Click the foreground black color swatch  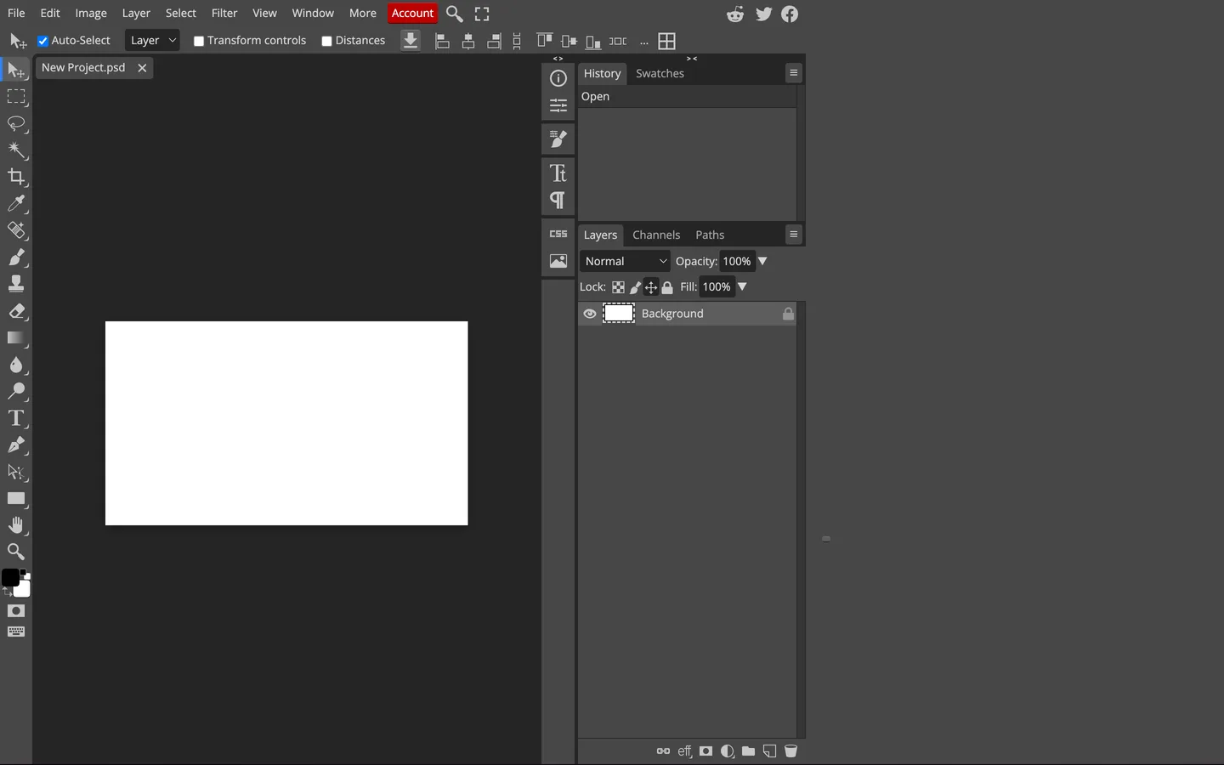coord(10,578)
